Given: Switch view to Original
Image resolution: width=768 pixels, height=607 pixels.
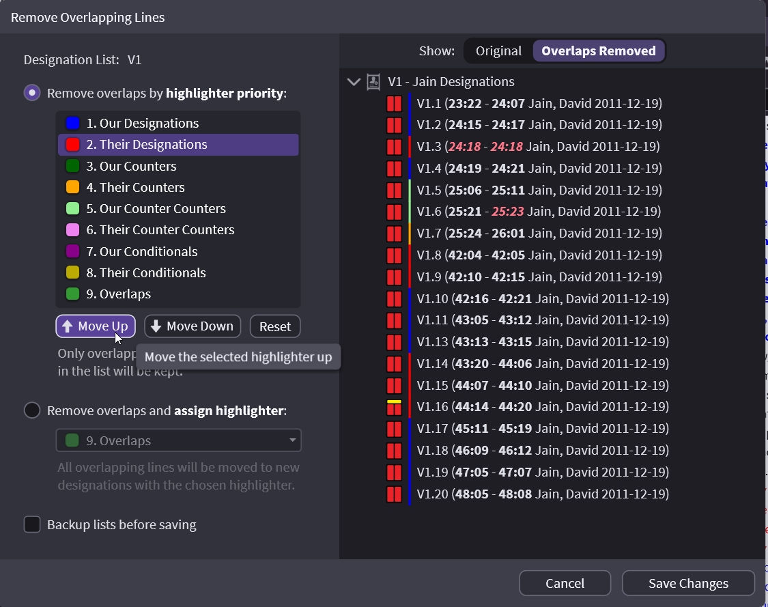Looking at the screenshot, I should [x=498, y=51].
